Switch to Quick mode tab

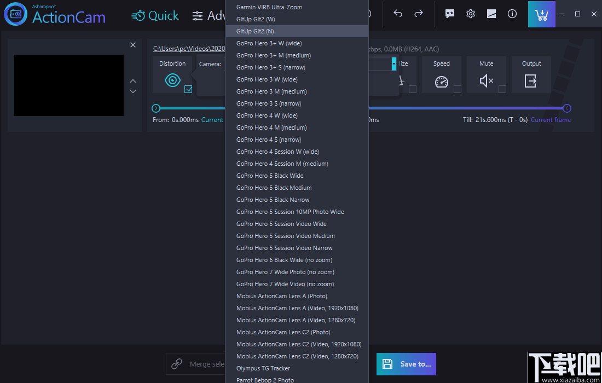click(155, 15)
